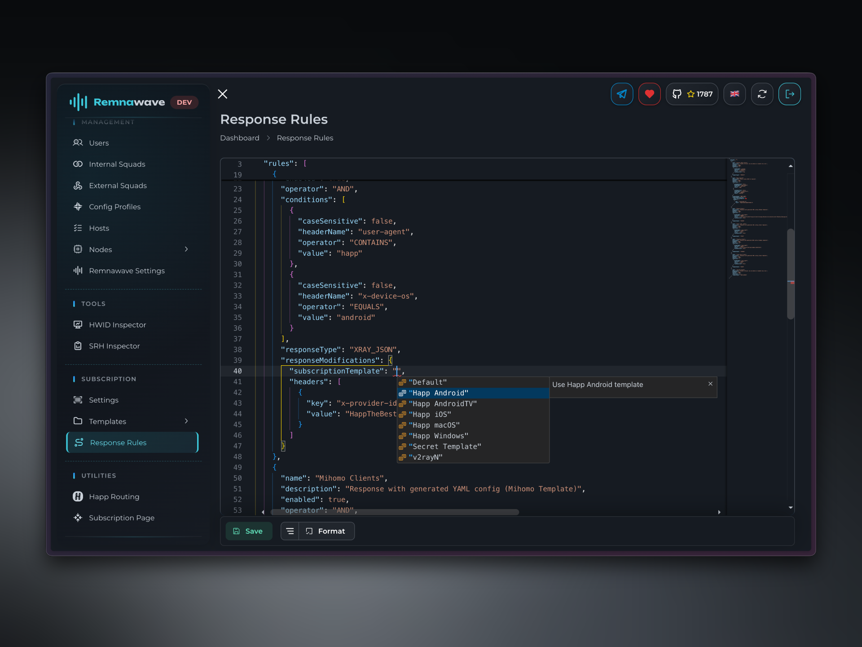Expand the Templates submenu chevron
Screen dimensions: 862x647
click(x=186, y=421)
